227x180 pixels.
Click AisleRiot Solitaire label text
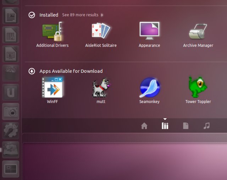(101, 45)
